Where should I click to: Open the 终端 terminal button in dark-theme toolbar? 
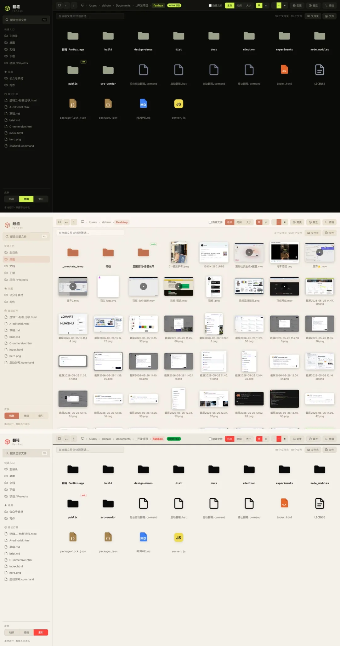(330, 5)
